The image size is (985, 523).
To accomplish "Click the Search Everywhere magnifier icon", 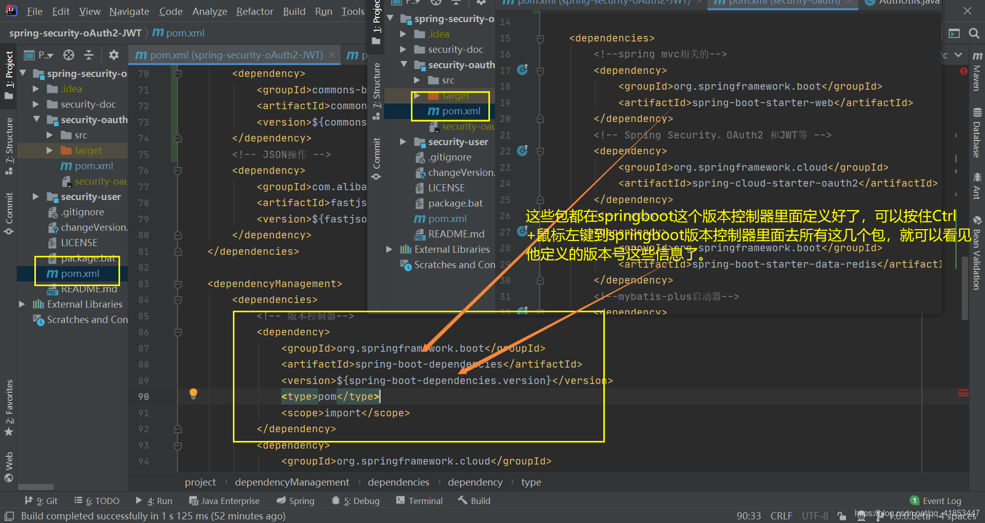I will pyautogui.click(x=974, y=33).
